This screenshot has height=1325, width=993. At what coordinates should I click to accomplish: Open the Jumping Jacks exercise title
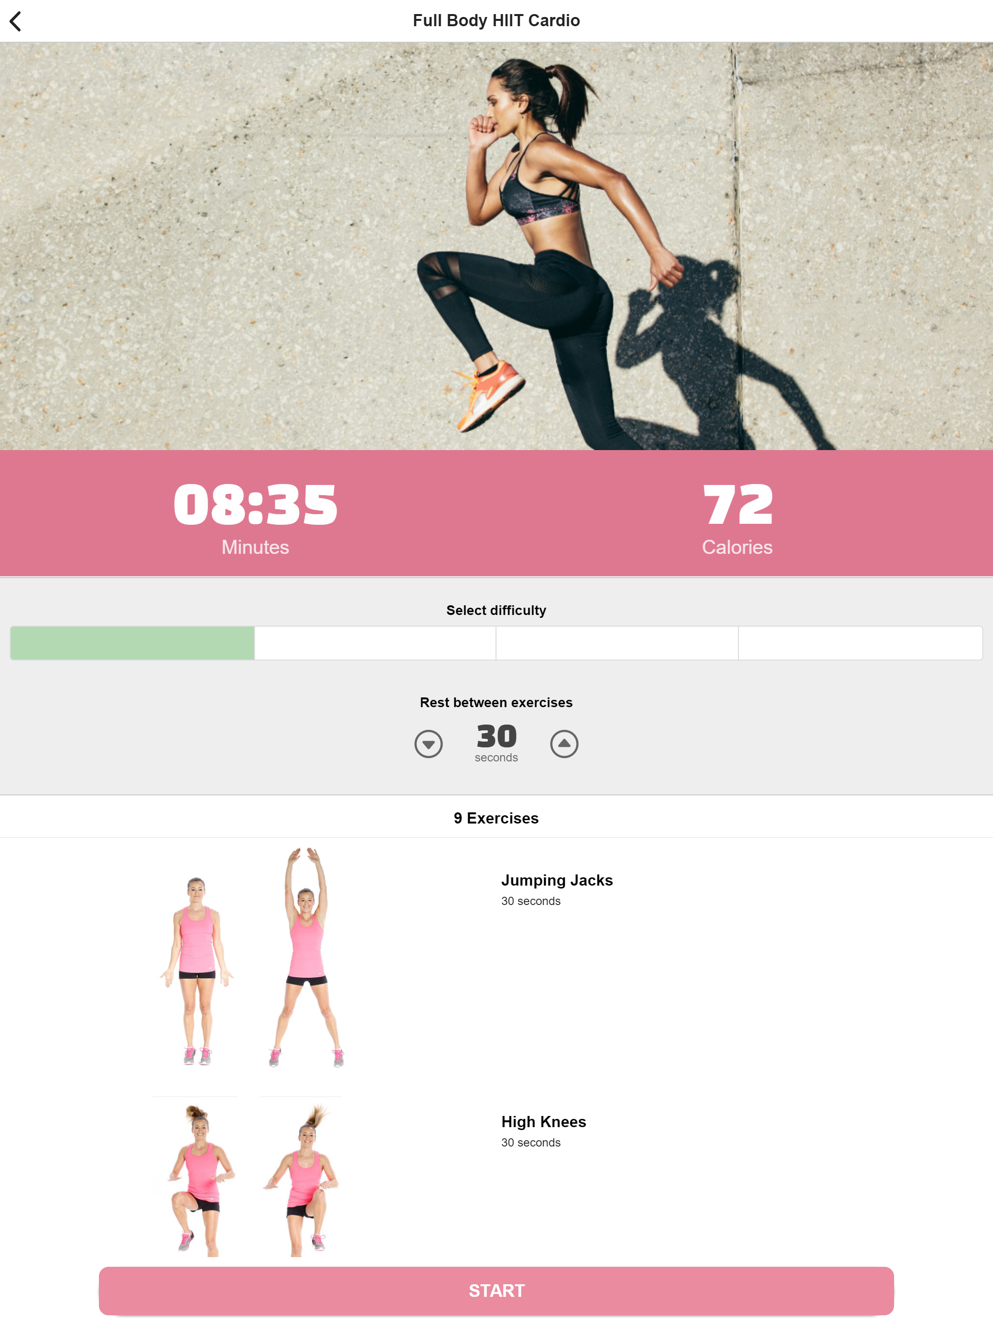[x=557, y=880]
